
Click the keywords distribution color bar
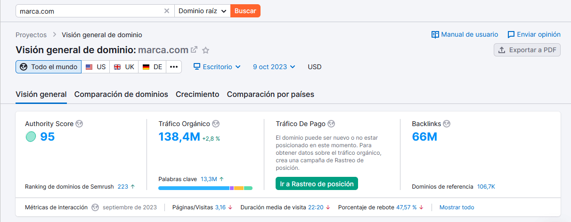tap(205, 188)
